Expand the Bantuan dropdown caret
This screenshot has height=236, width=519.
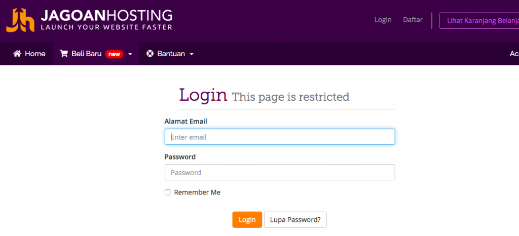click(191, 54)
